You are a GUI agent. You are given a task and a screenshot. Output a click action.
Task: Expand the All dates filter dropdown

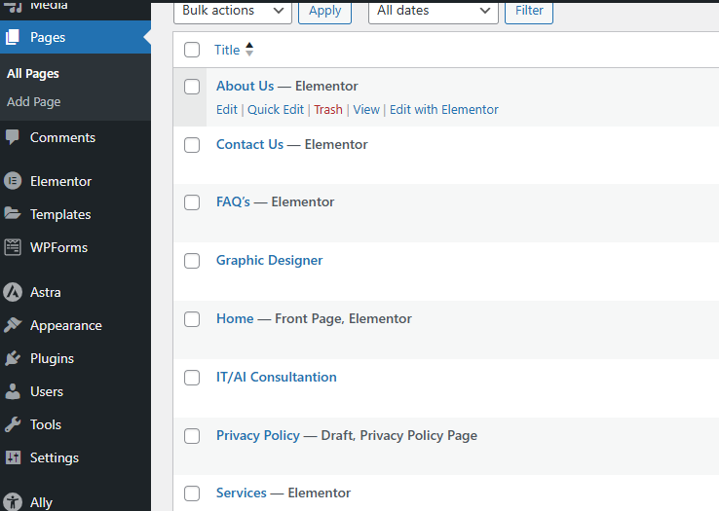coord(433,11)
